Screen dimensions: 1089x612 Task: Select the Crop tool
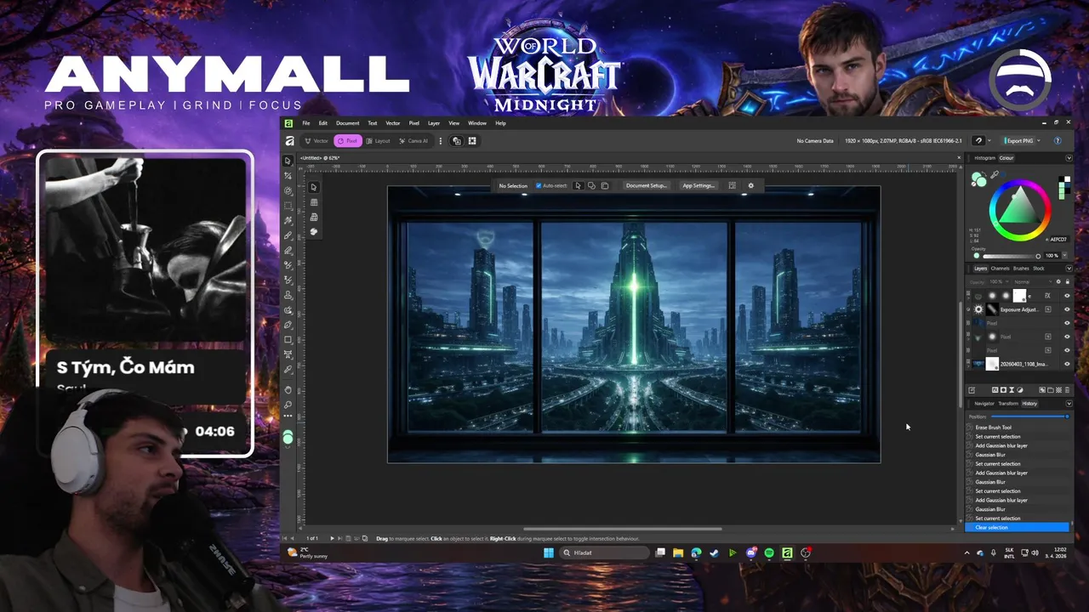[x=288, y=176]
